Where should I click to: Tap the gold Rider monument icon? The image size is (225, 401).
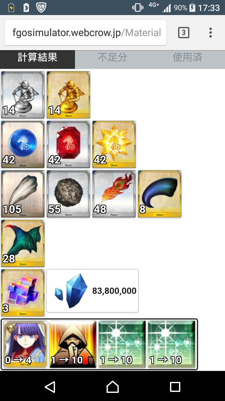69,95
